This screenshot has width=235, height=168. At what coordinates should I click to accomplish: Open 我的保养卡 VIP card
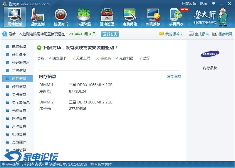pyautogui.click(x=171, y=34)
